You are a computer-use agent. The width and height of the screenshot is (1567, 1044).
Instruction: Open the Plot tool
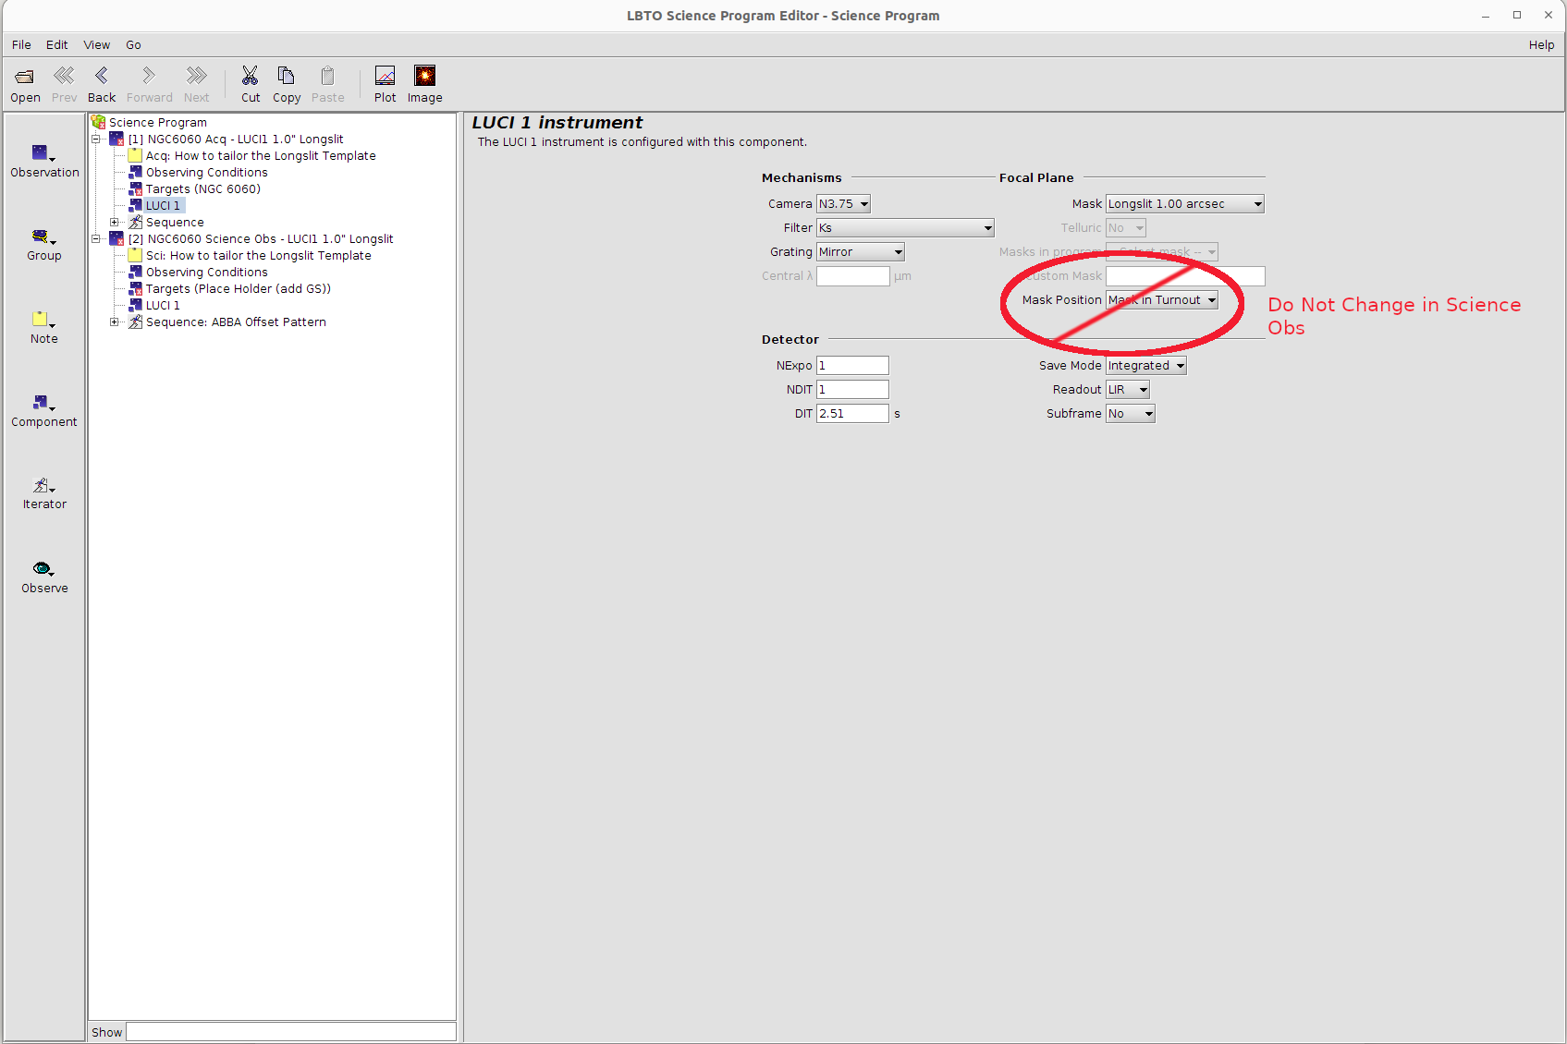click(x=385, y=77)
